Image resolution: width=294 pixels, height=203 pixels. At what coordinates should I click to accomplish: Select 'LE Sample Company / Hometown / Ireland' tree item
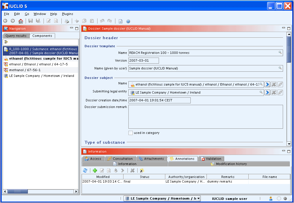click(41, 76)
